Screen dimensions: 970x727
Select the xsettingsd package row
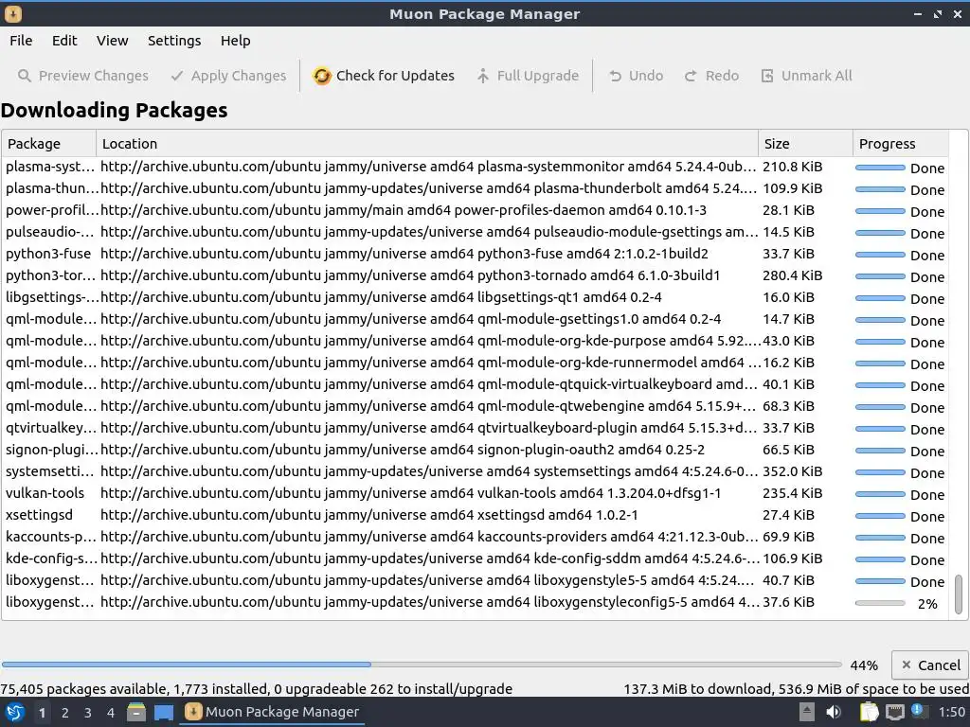click(x=475, y=515)
